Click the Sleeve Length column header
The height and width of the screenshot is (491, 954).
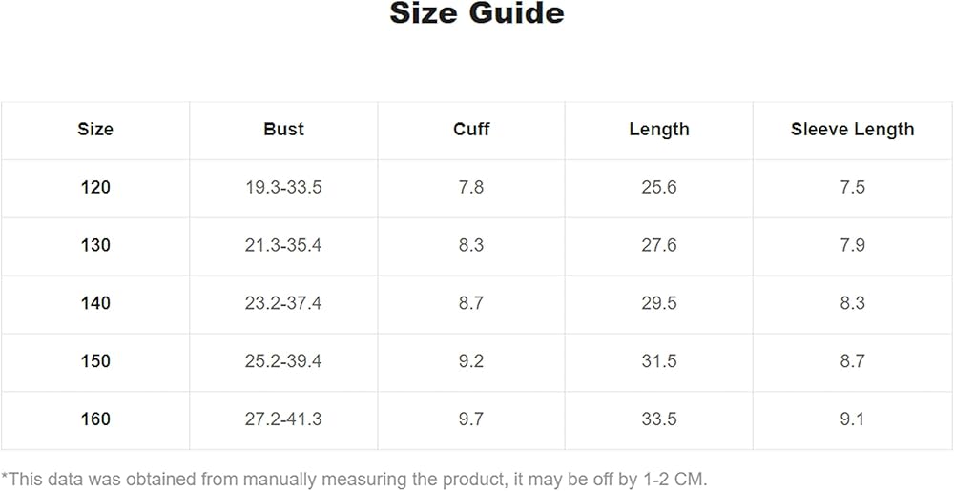point(852,130)
